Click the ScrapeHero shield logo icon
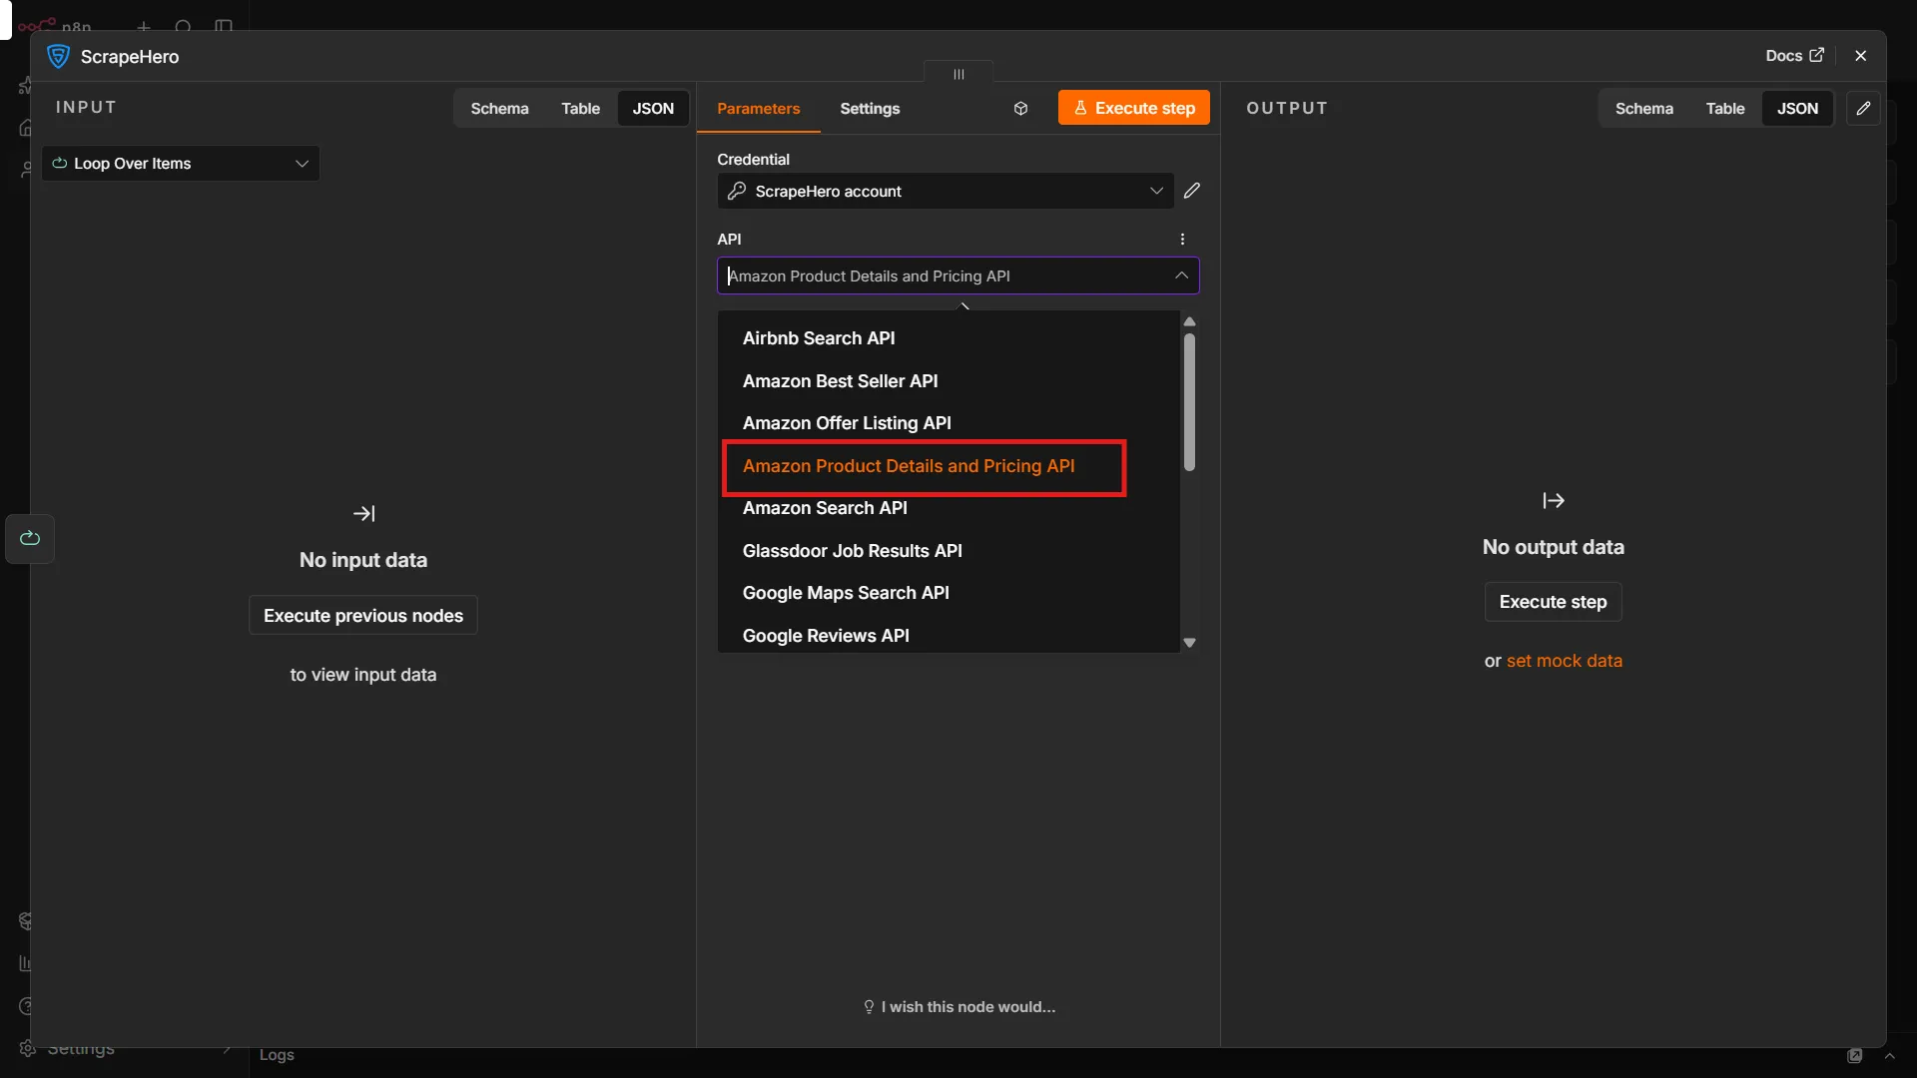 pyautogui.click(x=58, y=57)
